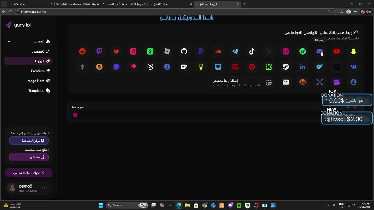This screenshot has width=374, height=210.
Task: Pick the purple Solana icon
Action: click(337, 83)
